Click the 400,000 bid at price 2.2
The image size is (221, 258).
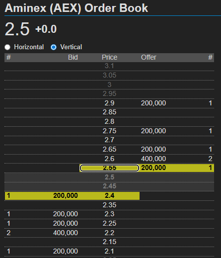(66, 233)
